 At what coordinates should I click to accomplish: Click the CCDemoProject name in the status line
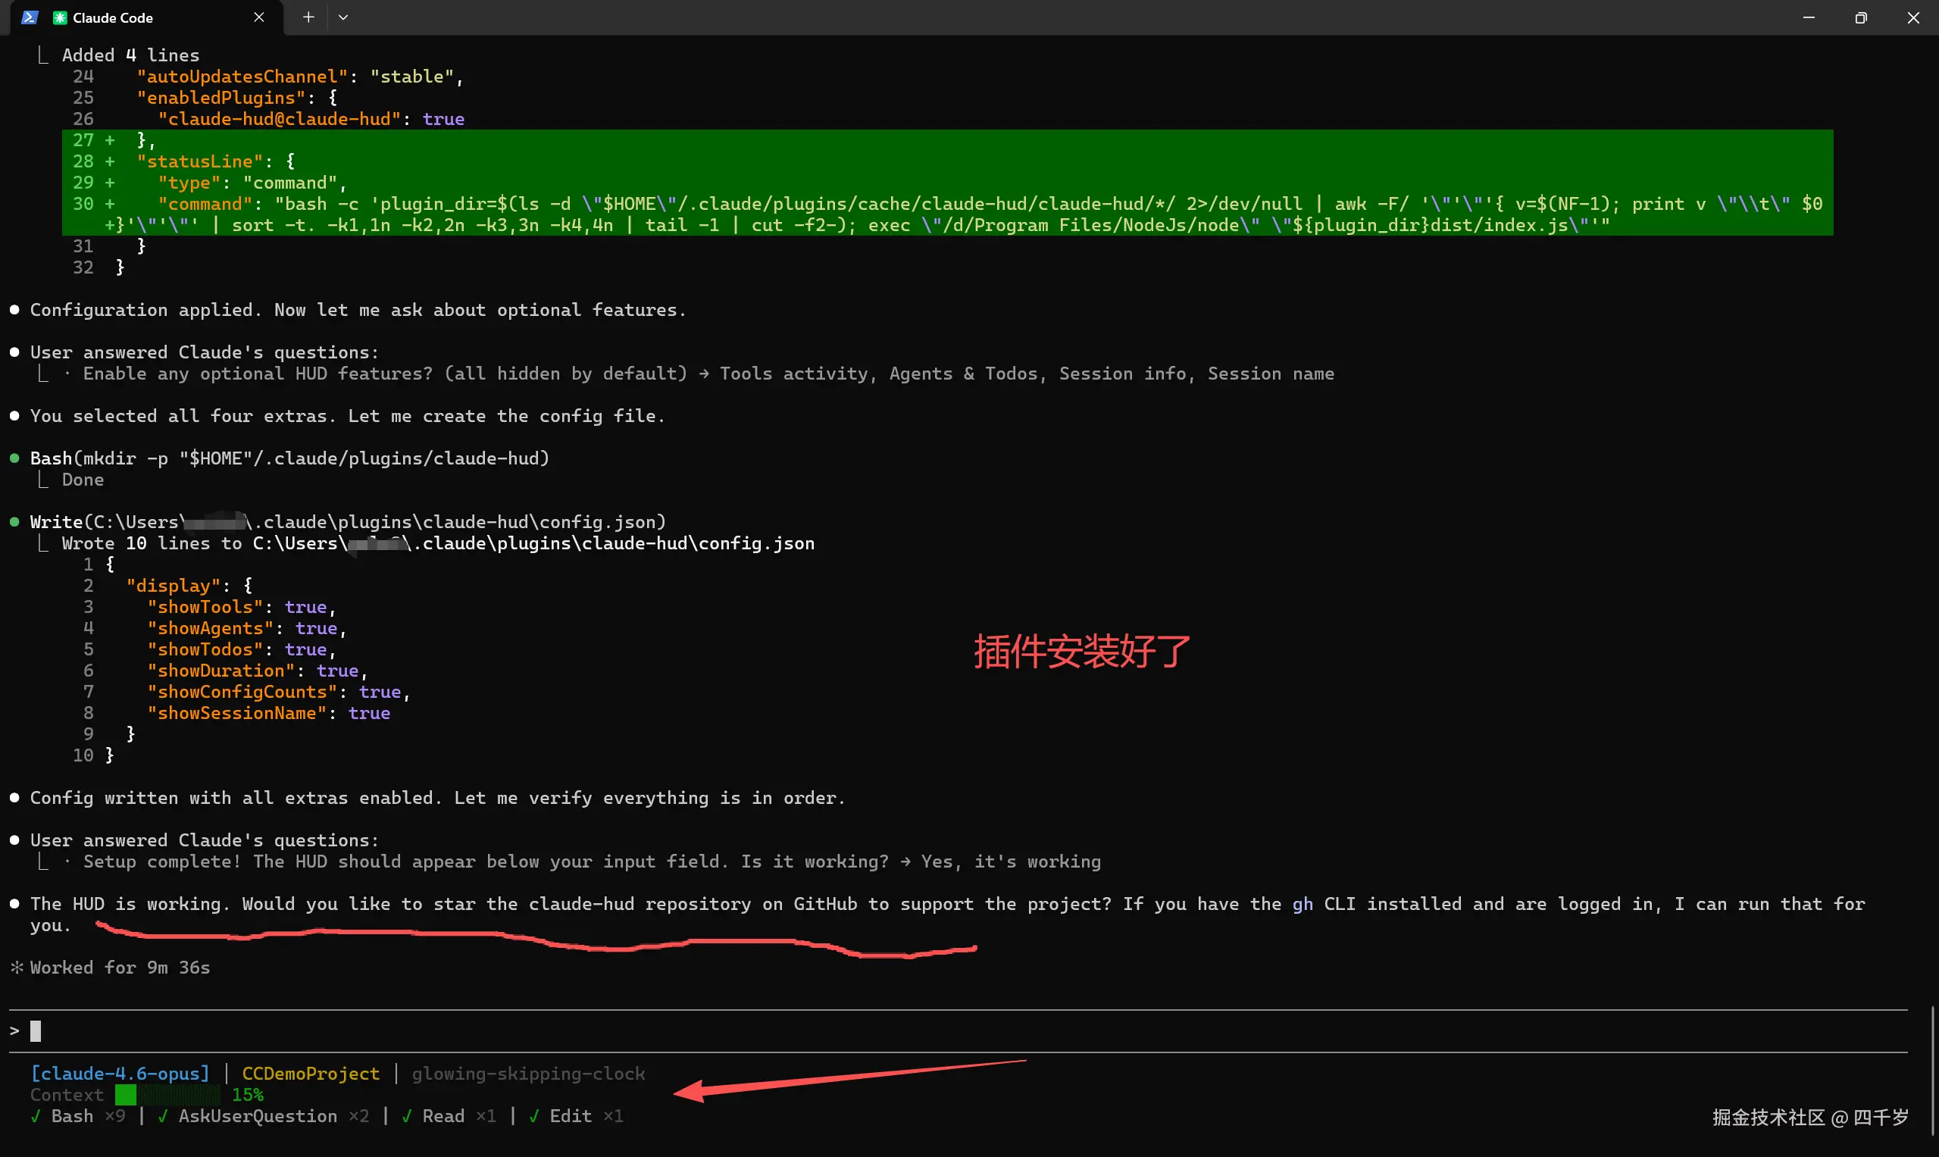point(311,1074)
